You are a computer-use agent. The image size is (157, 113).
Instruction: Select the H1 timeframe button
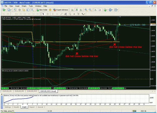[x=21, y=14]
